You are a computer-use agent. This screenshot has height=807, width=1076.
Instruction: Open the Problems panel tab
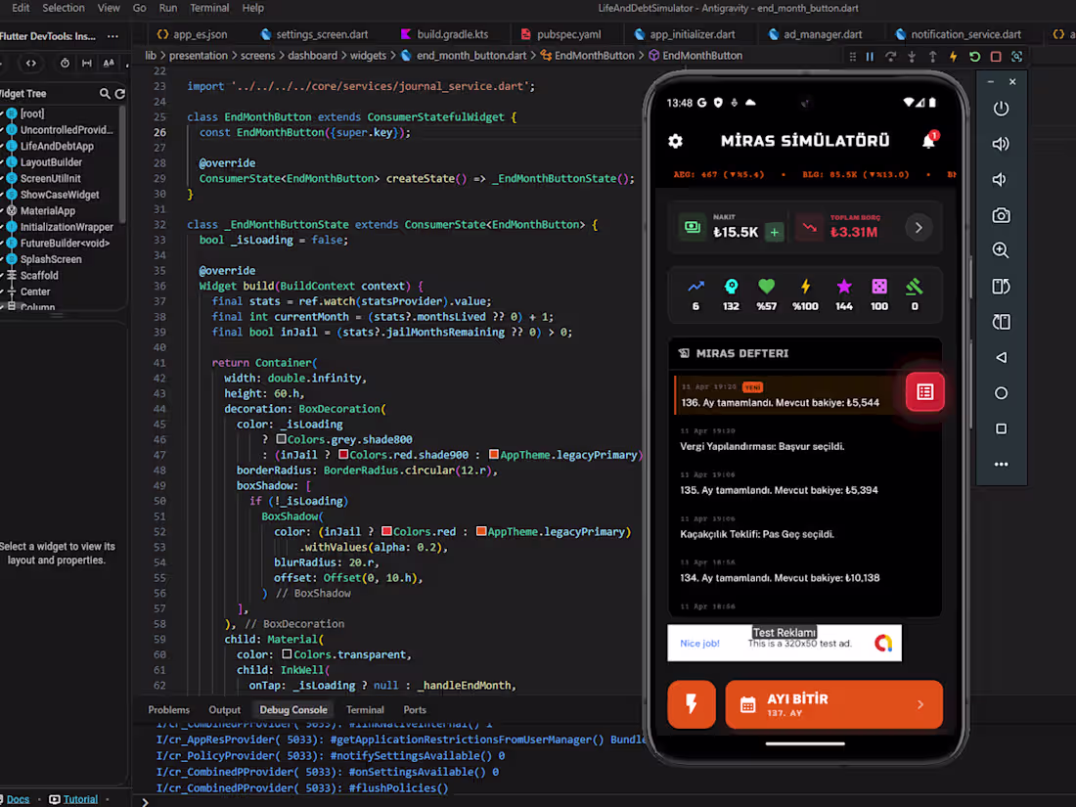[168, 709]
